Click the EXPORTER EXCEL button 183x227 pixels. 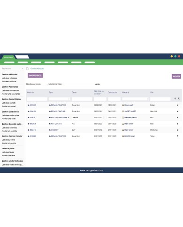pyautogui.click(x=35, y=76)
